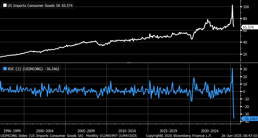The image size is (258, 138).
Task: Click the 20 label on upper y-axis
Action: (245, 54)
